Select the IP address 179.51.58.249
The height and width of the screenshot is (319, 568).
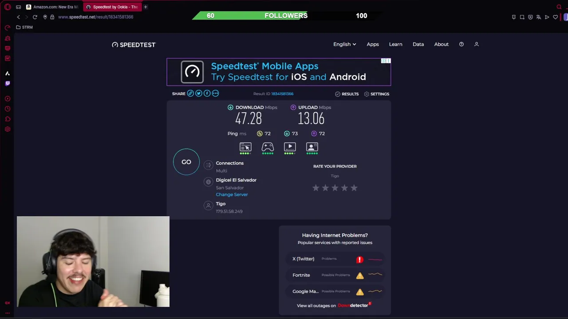(229, 211)
